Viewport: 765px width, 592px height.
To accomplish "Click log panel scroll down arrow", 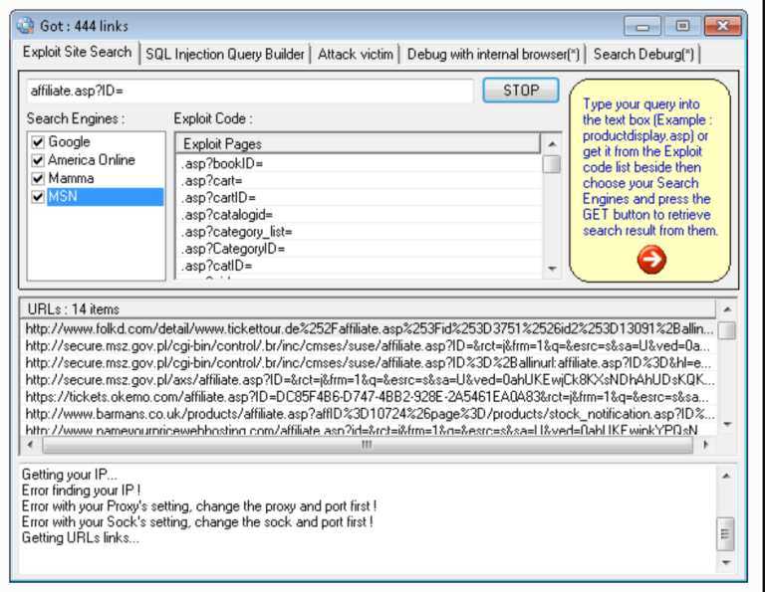I will coord(726,563).
